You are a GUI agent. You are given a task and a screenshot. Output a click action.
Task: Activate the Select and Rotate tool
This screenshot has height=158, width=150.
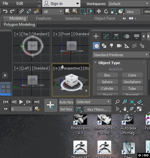coord(106,11)
